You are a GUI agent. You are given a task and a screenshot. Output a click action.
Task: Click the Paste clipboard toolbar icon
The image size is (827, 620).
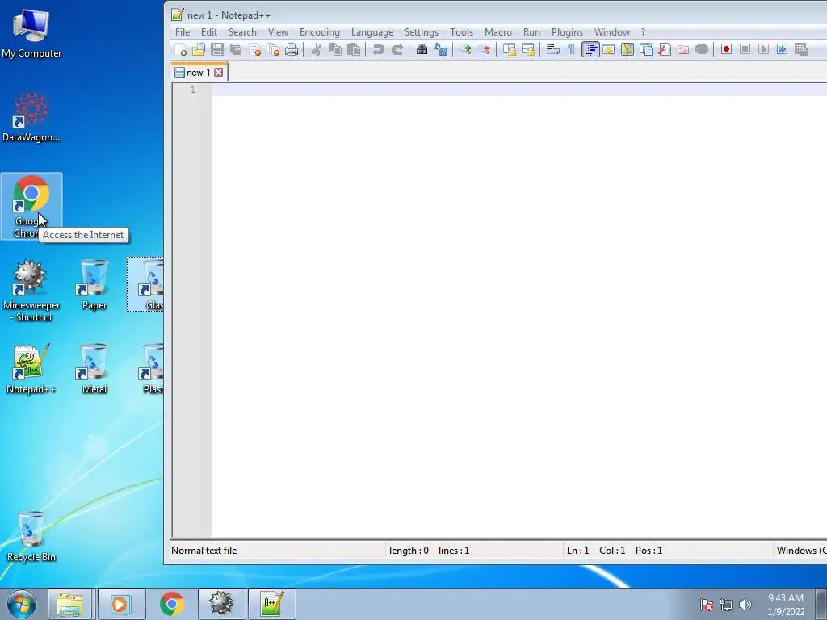(x=354, y=49)
